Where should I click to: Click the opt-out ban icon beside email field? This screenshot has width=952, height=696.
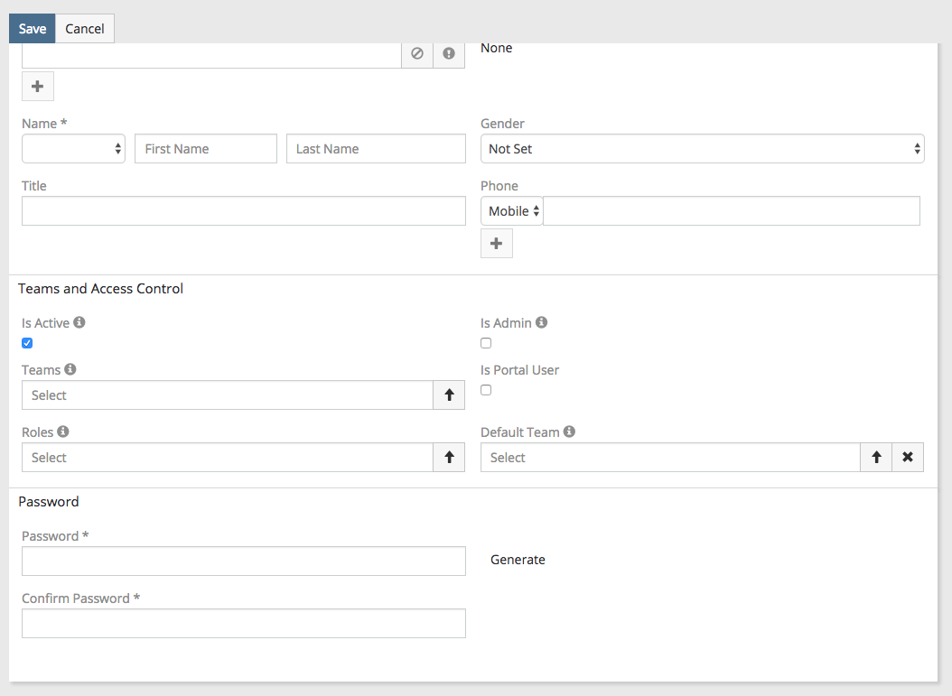tap(417, 54)
